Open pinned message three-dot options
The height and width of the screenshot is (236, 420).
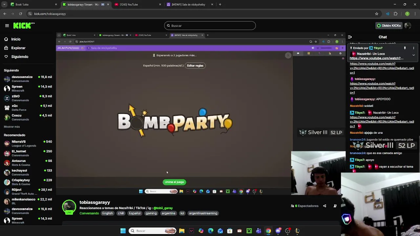point(413,48)
